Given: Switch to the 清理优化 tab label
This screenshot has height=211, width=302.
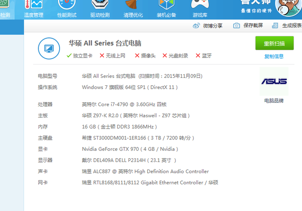Looking at the screenshot, I should point(133,15).
